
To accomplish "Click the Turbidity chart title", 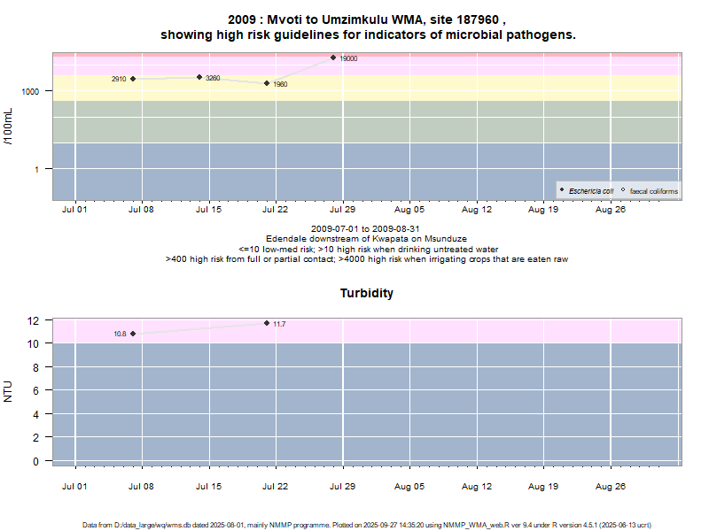I will tap(366, 293).
